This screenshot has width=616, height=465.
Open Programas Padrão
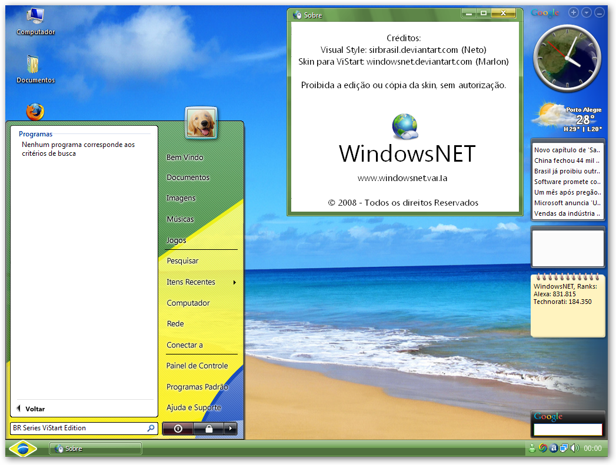click(197, 387)
